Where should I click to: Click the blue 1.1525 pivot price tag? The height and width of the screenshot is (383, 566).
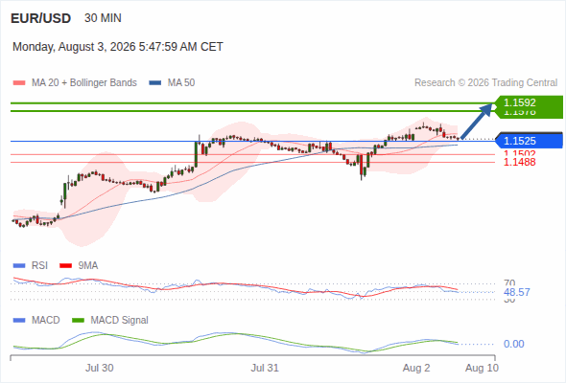530,141
